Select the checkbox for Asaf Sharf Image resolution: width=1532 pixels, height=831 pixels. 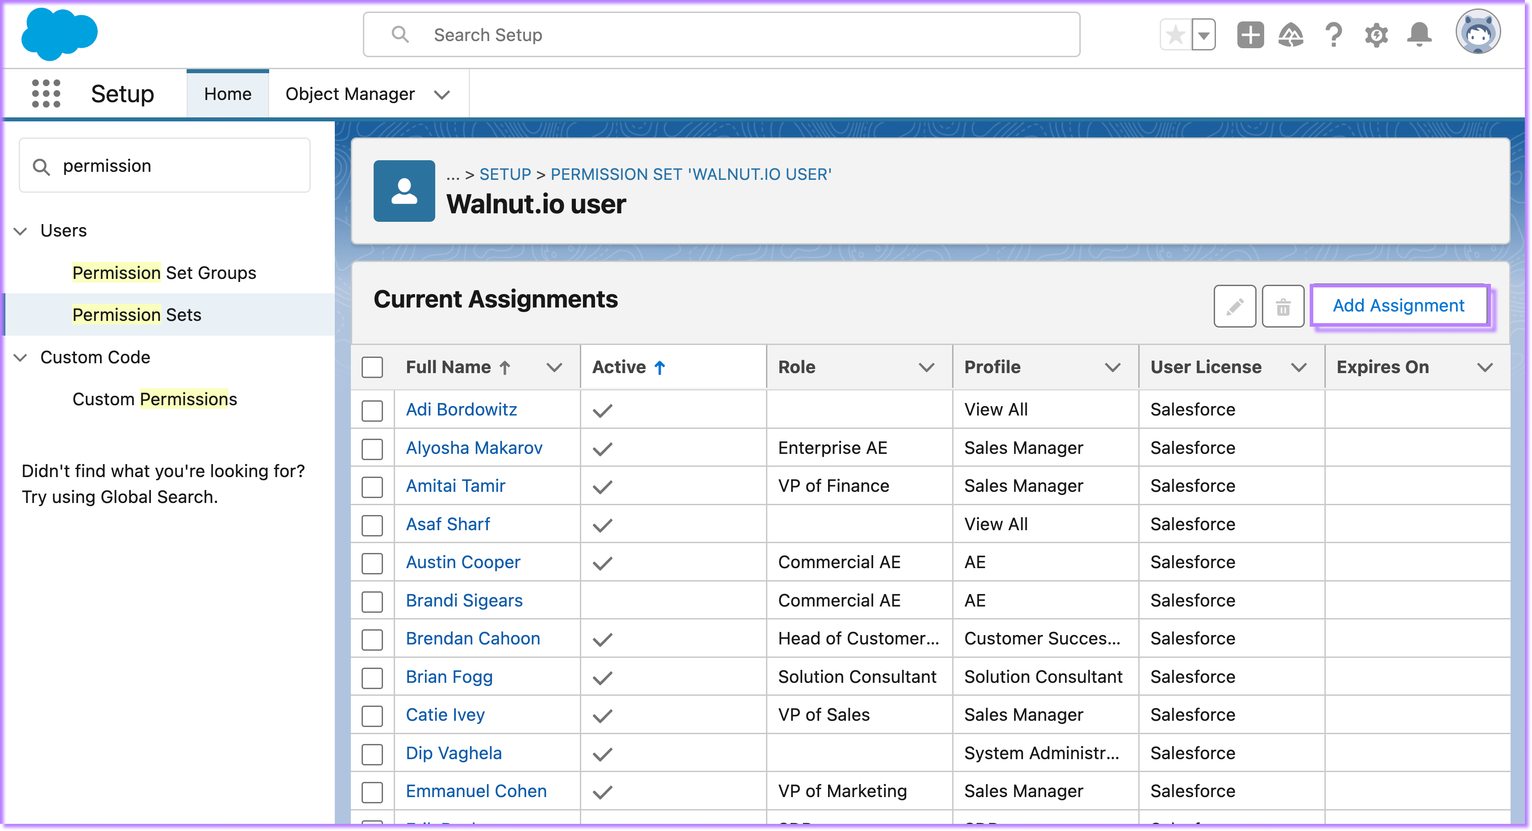(372, 525)
